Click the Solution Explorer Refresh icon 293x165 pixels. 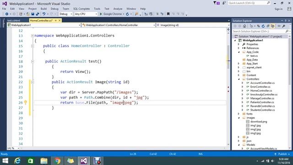pos(263,26)
